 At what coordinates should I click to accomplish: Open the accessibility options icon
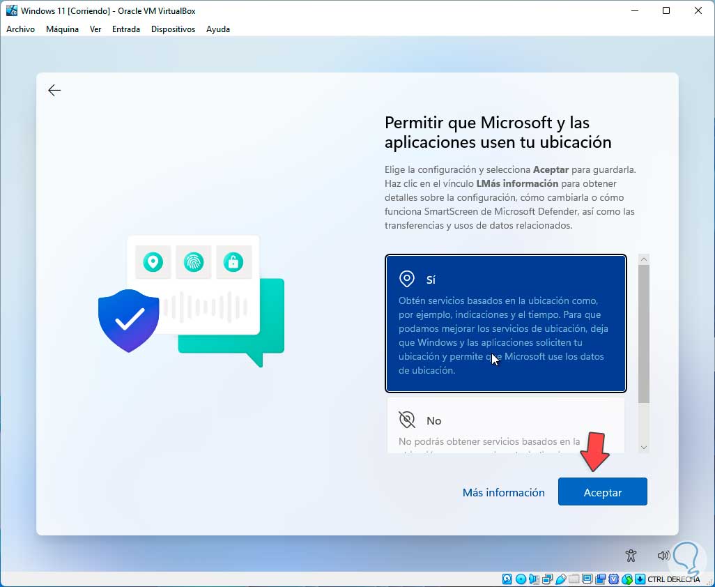(x=631, y=555)
